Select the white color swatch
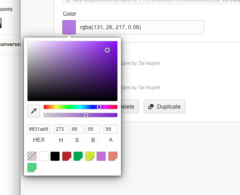Image resolution: width=240 pixels, height=195 pixels. click(44, 156)
